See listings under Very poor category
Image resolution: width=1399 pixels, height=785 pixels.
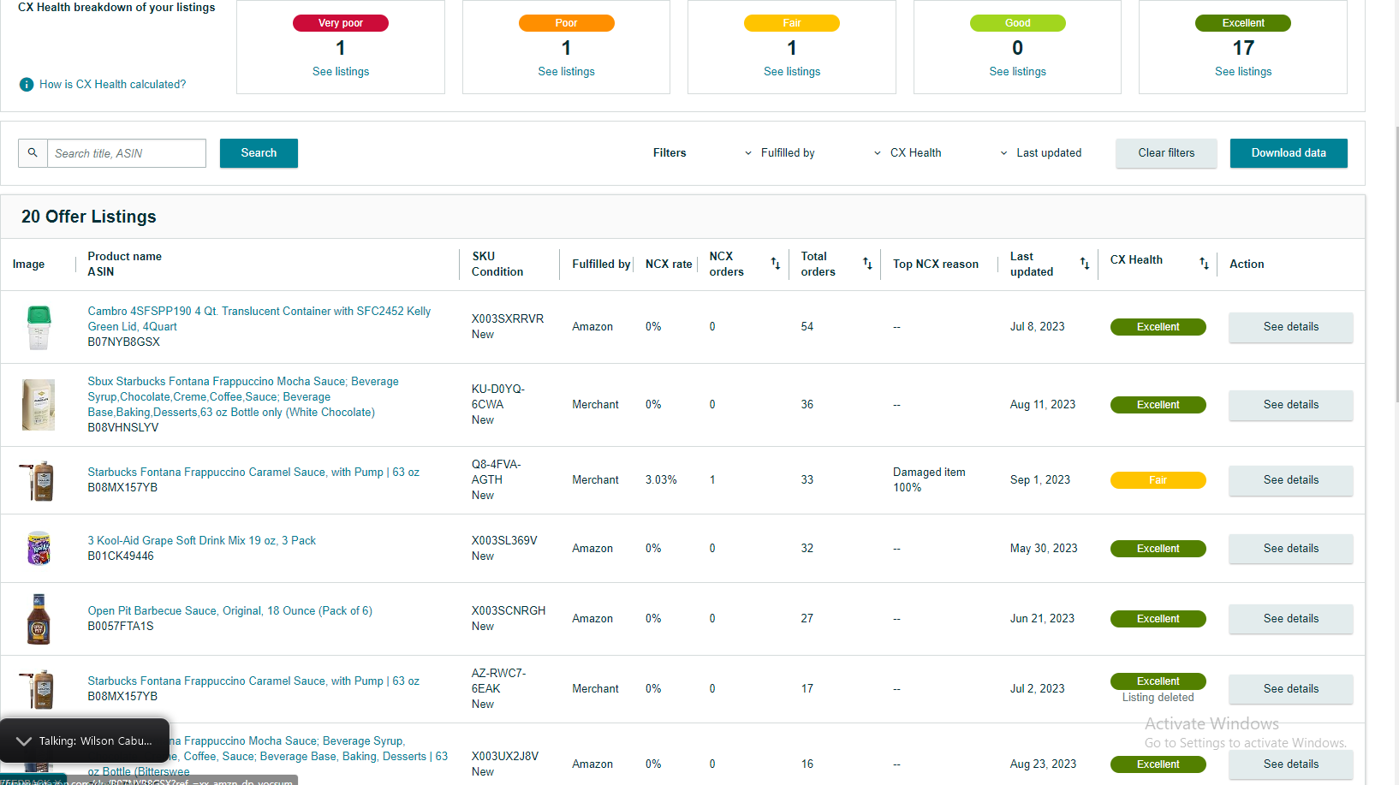(341, 72)
